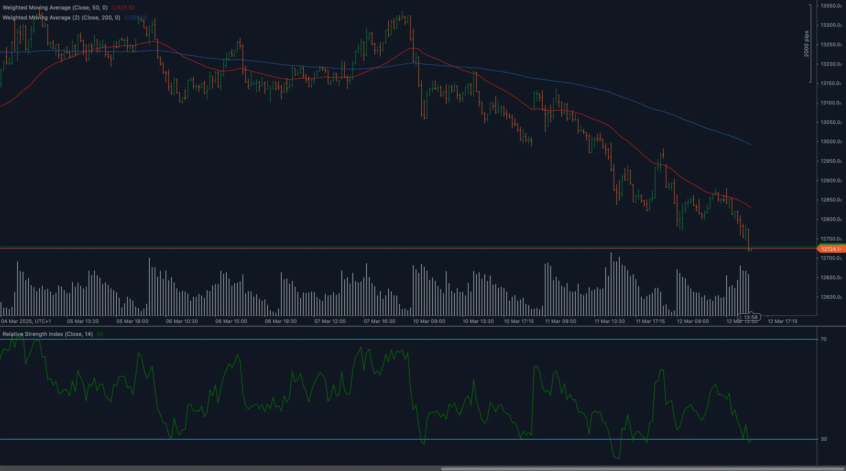Viewport: 846px width, 471px height.
Task: Click the 07 Mar 12:00 time label
Action: tap(330, 321)
